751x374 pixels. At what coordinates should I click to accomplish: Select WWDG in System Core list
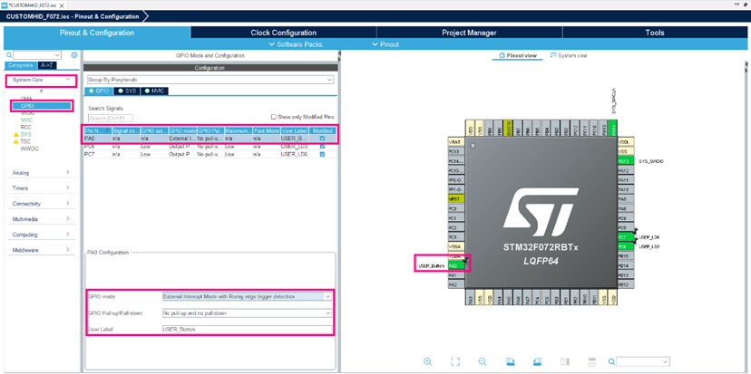tap(29, 149)
